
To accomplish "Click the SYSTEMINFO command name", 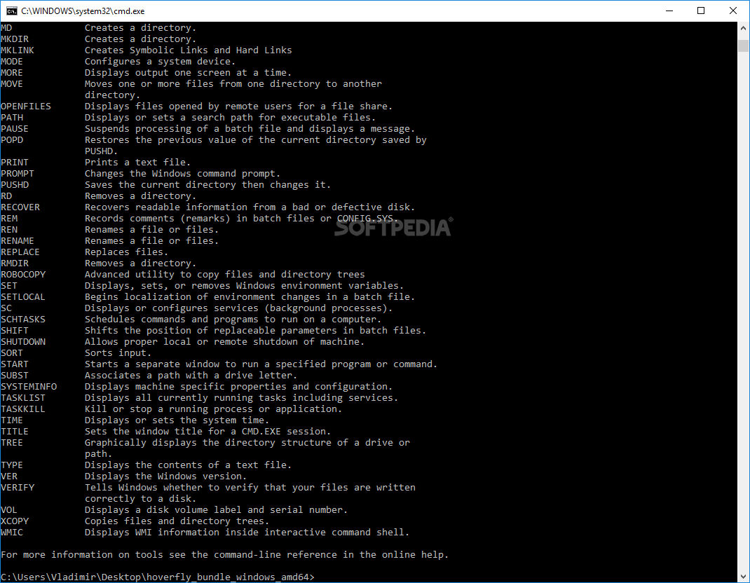I will [29, 387].
